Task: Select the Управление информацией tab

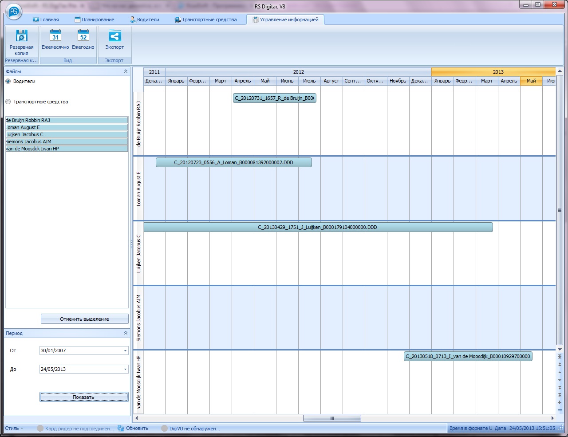Action: pyautogui.click(x=285, y=20)
